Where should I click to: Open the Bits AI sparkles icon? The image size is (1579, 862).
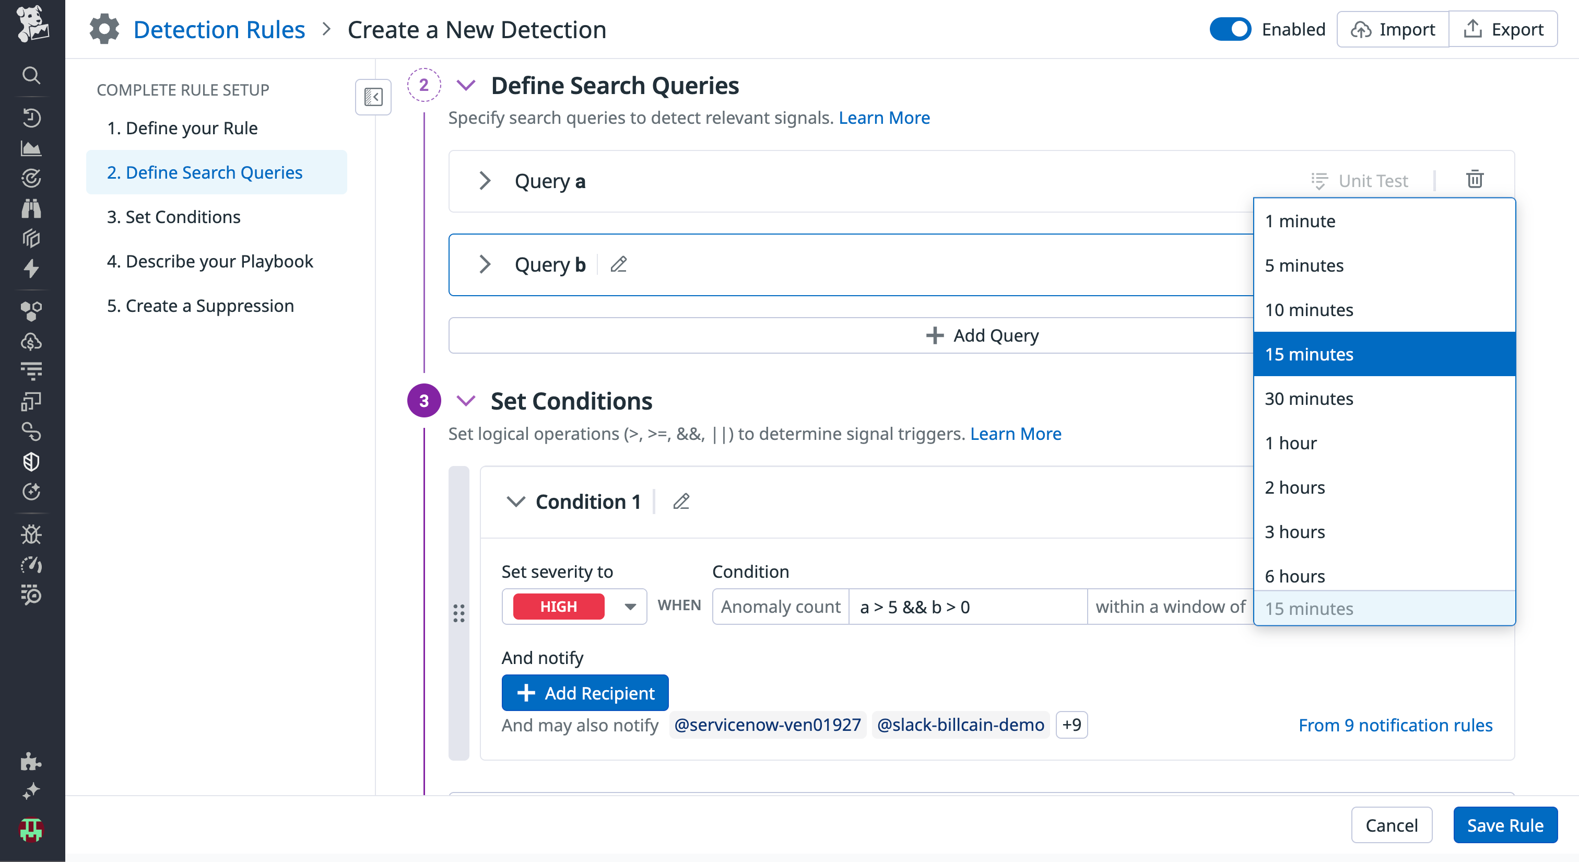point(31,791)
